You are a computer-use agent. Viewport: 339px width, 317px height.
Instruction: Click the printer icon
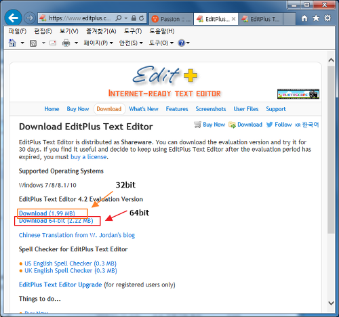pos(66,43)
